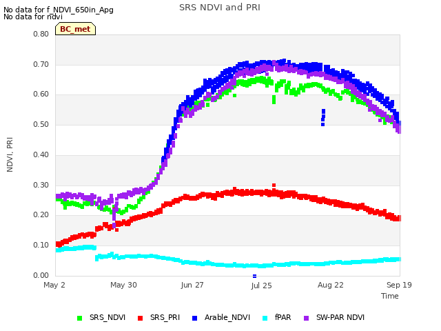441x331 pixels.
Task: Click the Jun 27 x-axis tick label
Action: click(192, 285)
